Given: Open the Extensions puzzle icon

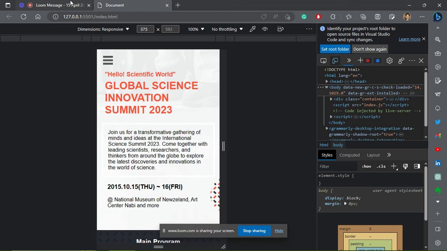Looking at the screenshot, I should click(333, 16).
